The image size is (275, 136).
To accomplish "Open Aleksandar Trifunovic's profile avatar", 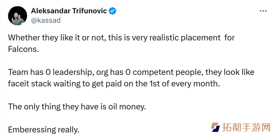I will [x=18, y=16].
